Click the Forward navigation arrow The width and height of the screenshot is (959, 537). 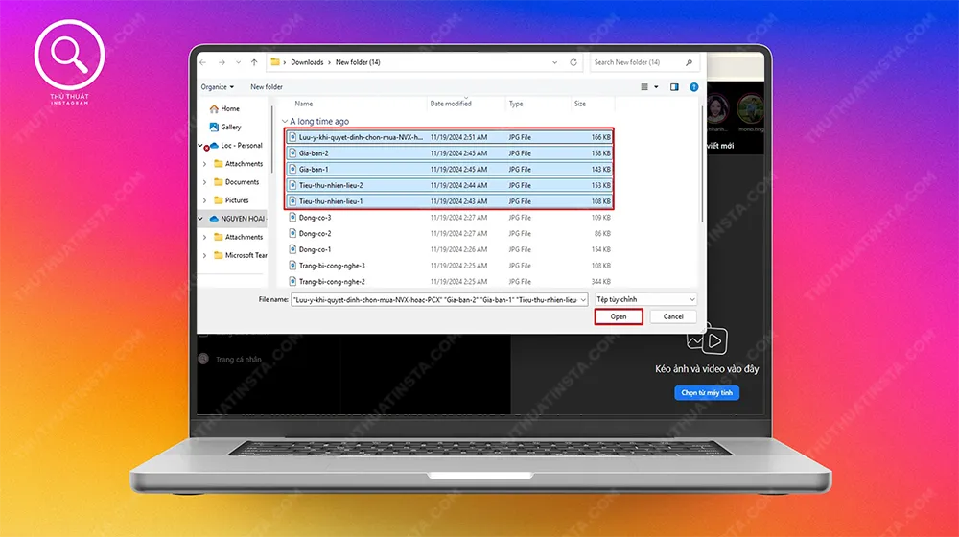(222, 62)
